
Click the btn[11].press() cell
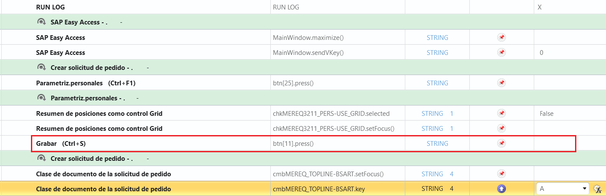pos(293,144)
